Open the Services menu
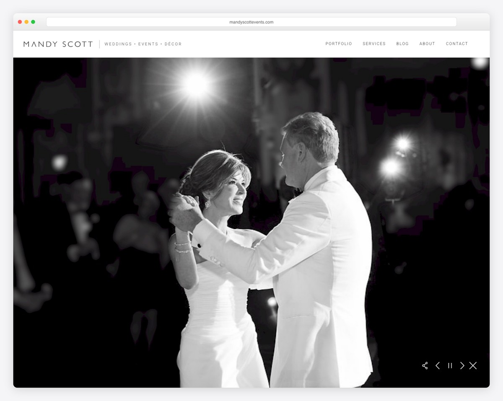The height and width of the screenshot is (401, 503). [374, 44]
